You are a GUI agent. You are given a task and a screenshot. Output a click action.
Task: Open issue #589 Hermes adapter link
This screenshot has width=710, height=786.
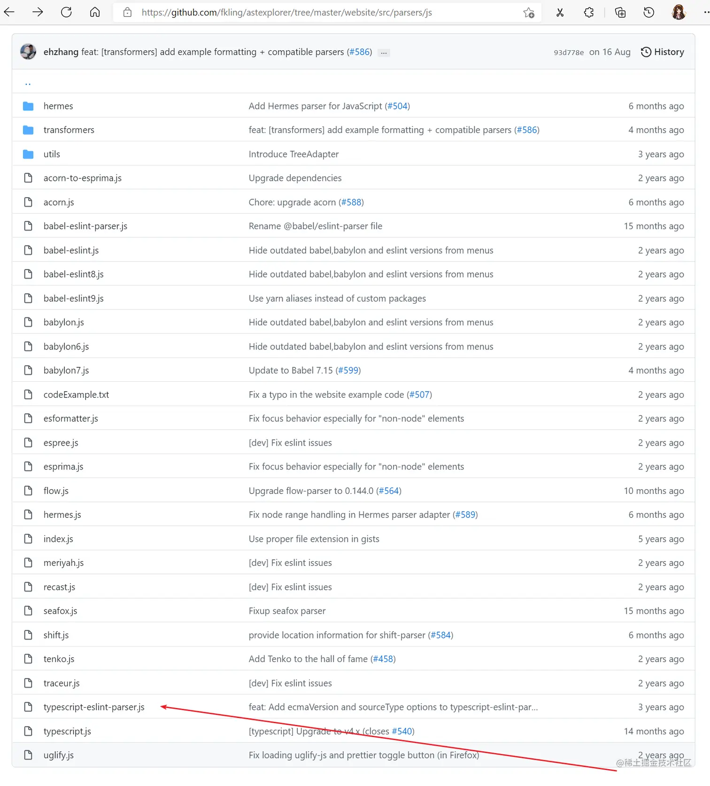coord(465,515)
